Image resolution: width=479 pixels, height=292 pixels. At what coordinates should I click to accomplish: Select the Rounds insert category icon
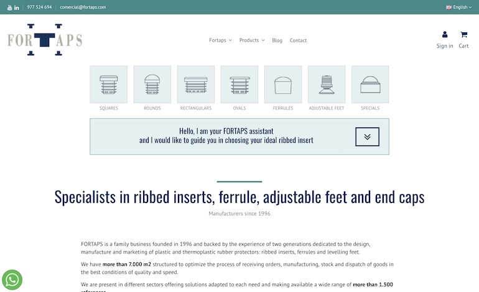point(152,84)
